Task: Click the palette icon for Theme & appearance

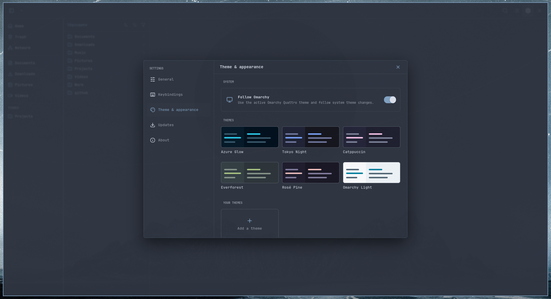Action: tap(153, 110)
